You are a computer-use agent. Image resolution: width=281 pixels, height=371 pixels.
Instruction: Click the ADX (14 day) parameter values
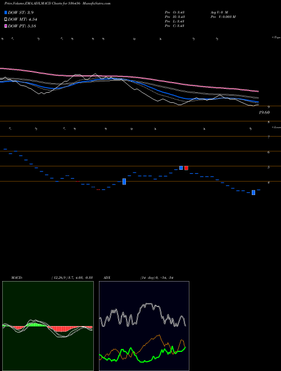tap(157, 278)
